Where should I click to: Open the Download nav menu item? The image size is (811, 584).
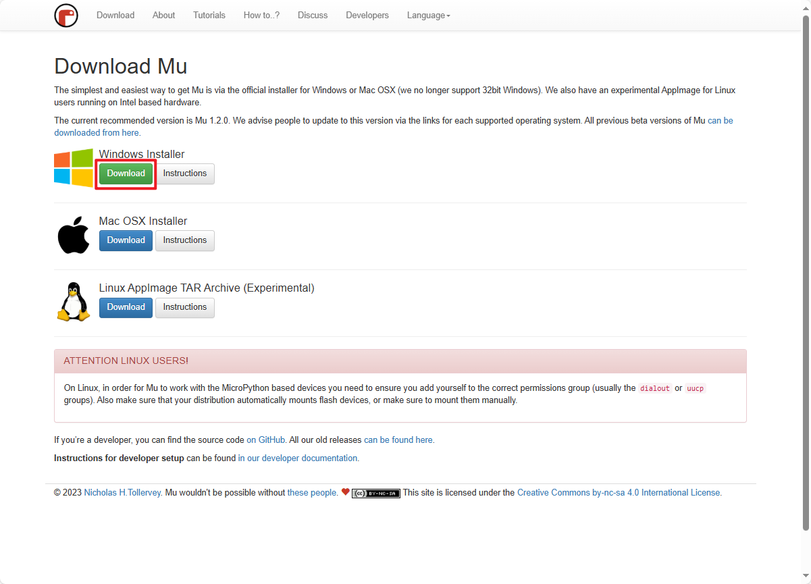115,15
